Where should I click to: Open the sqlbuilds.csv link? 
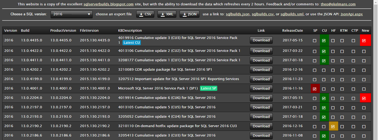pyautogui.click(x=263, y=14)
